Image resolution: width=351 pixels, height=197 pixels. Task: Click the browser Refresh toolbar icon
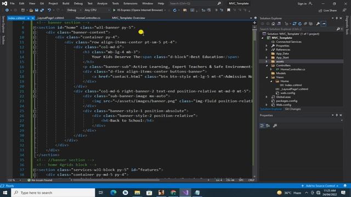(174, 10)
